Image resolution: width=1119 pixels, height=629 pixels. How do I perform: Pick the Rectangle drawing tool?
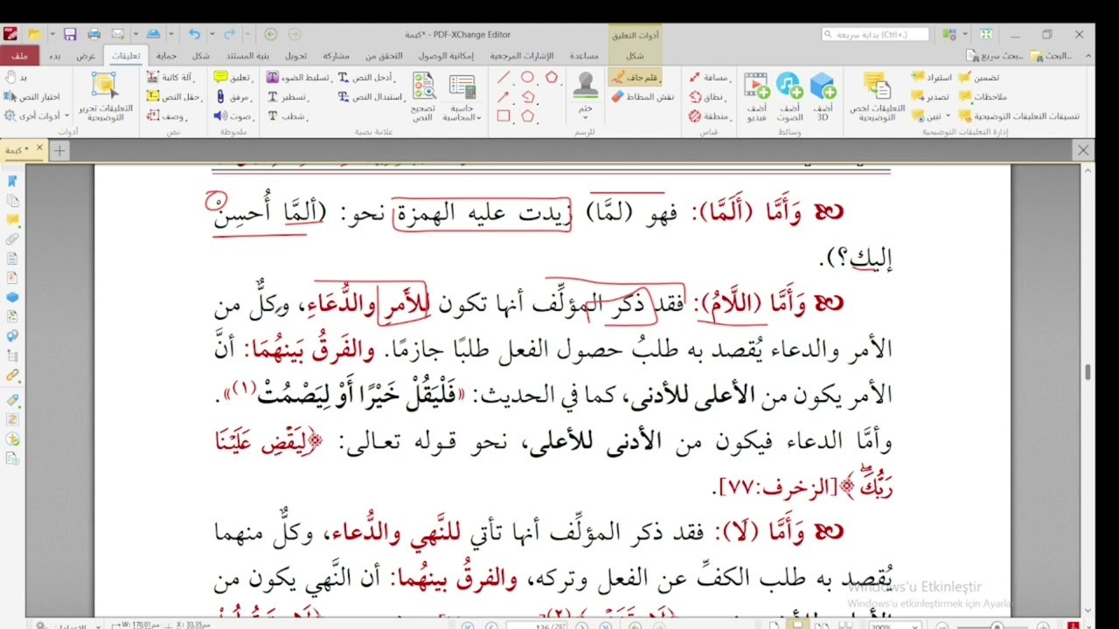point(504,115)
